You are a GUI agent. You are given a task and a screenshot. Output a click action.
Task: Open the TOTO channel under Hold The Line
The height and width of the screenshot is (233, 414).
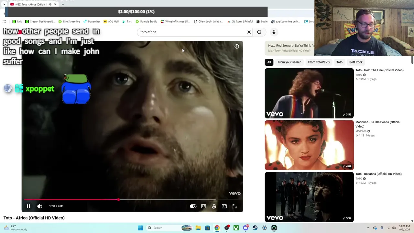[x=359, y=75]
